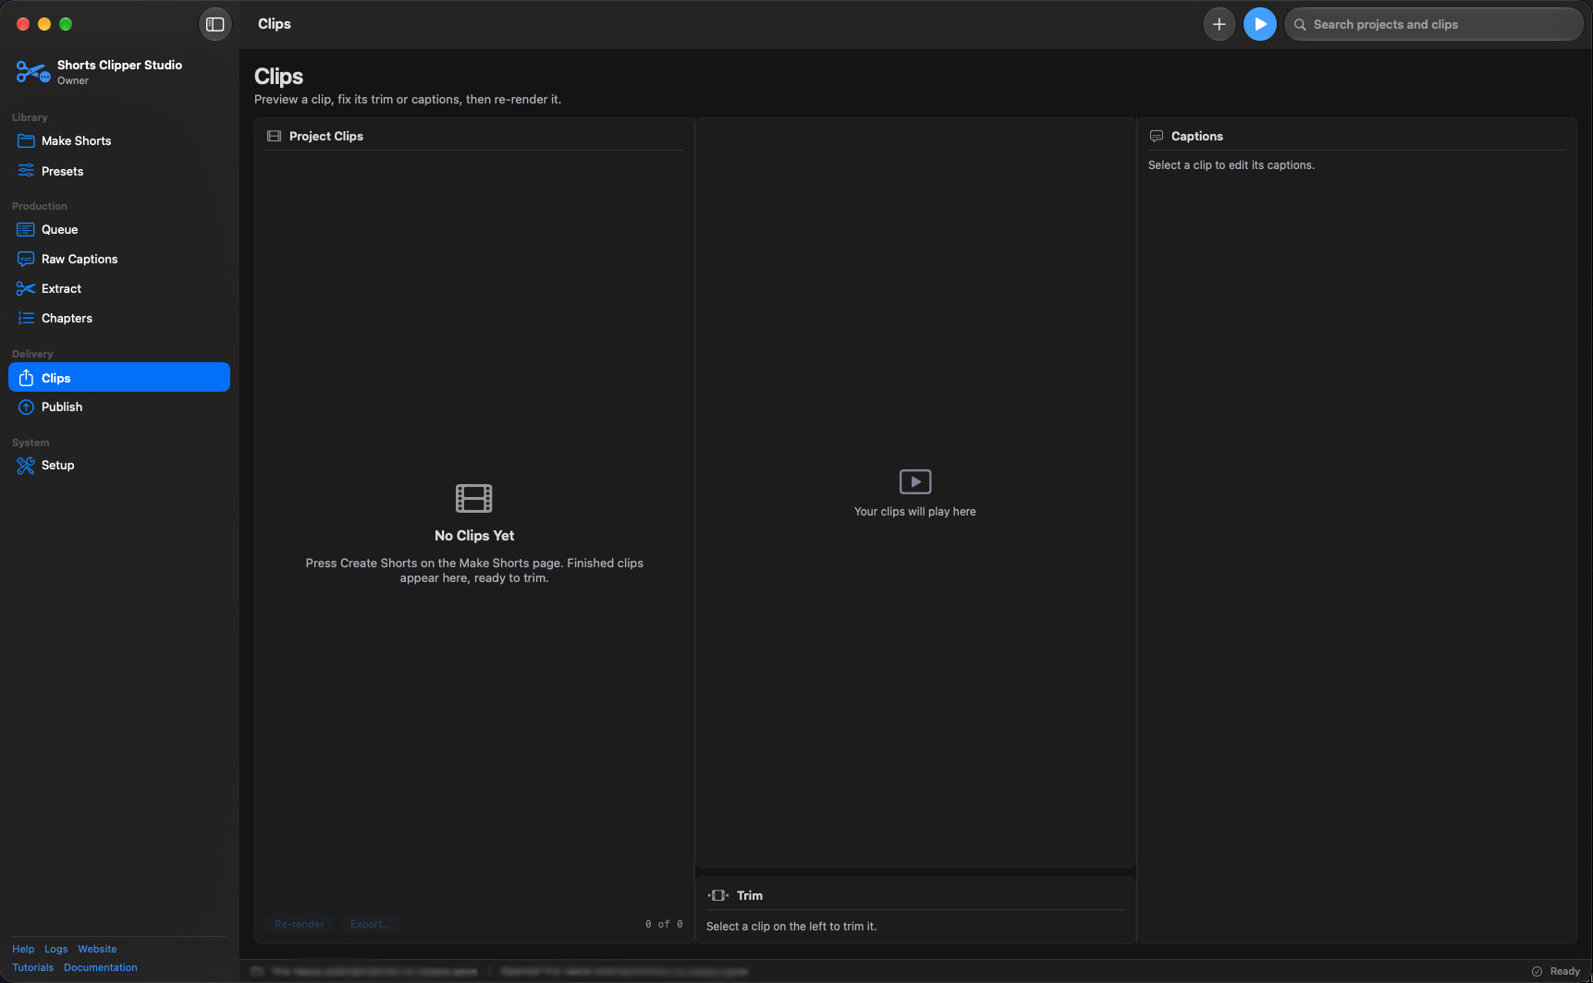1593x983 pixels.
Task: Click 'Select a clip to edit its captions.' text
Action: click(x=1232, y=165)
